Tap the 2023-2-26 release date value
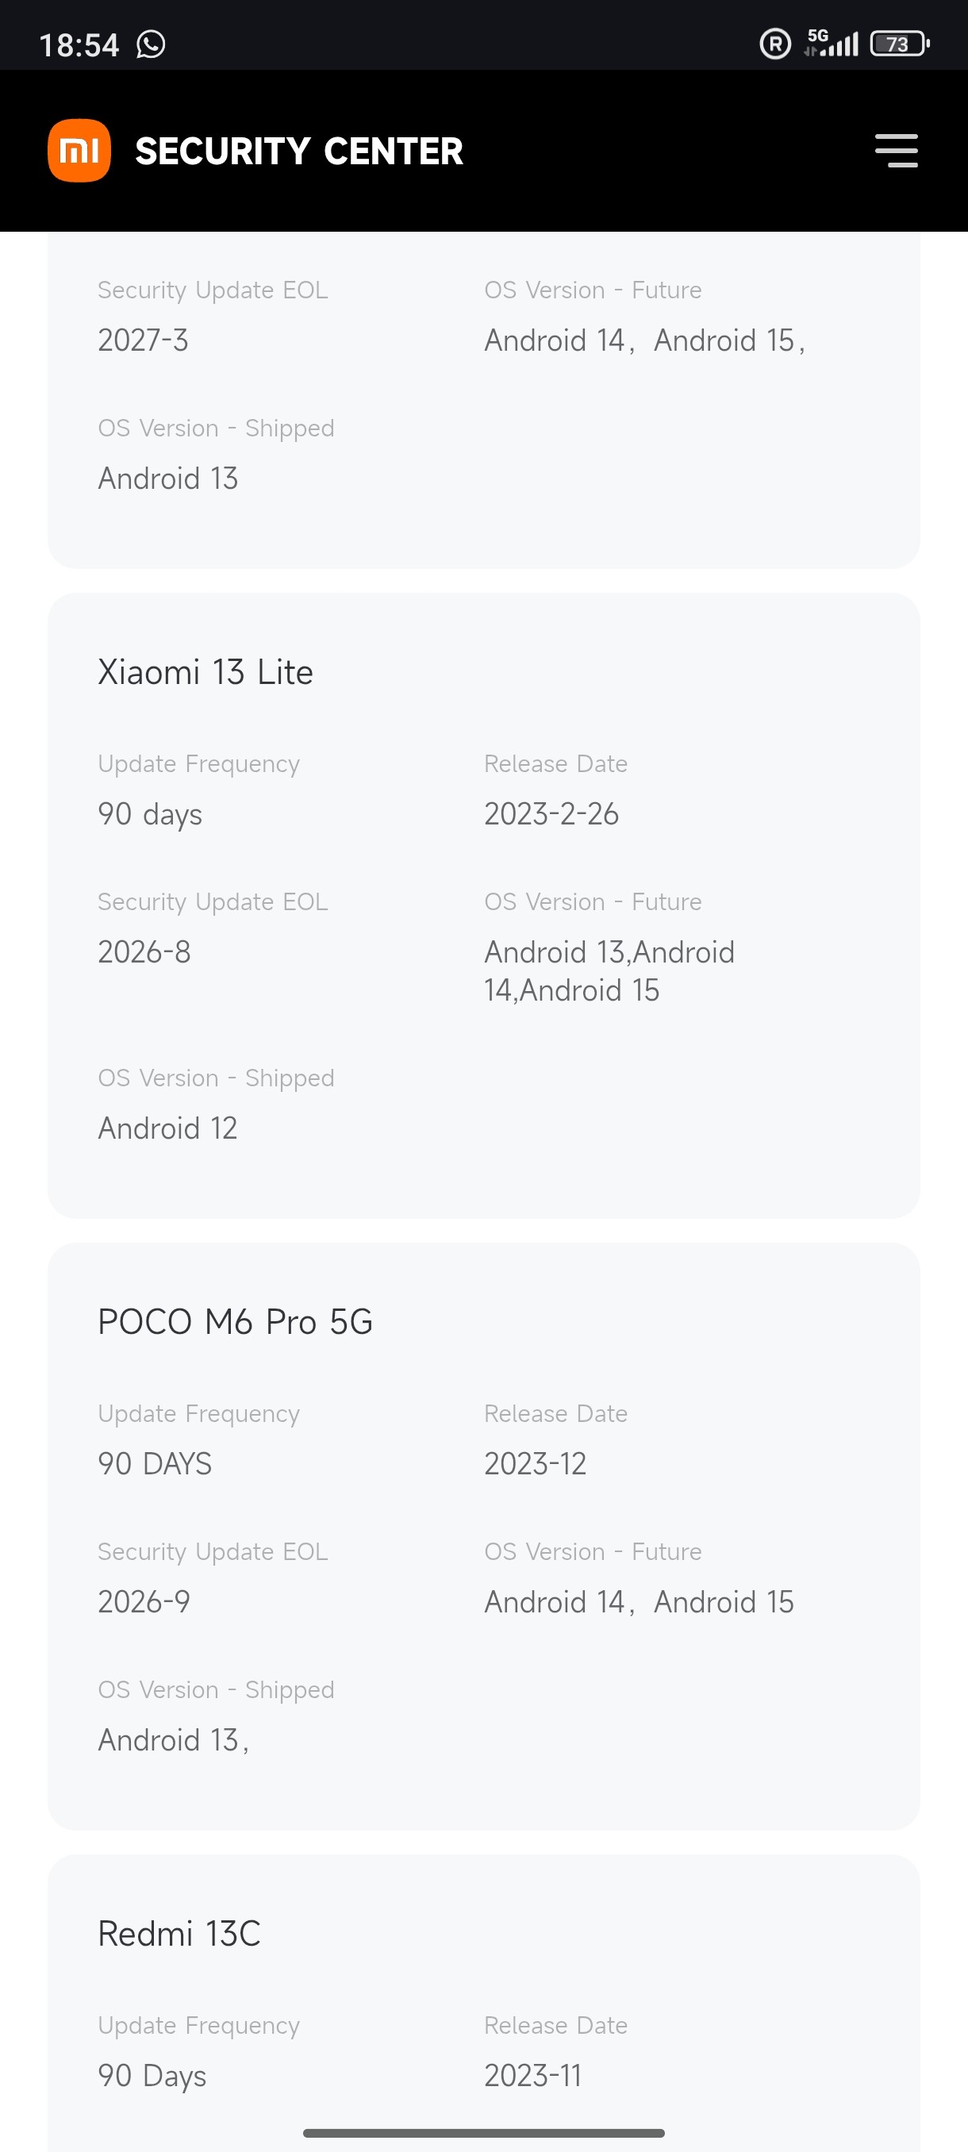Image resolution: width=968 pixels, height=2152 pixels. click(551, 814)
